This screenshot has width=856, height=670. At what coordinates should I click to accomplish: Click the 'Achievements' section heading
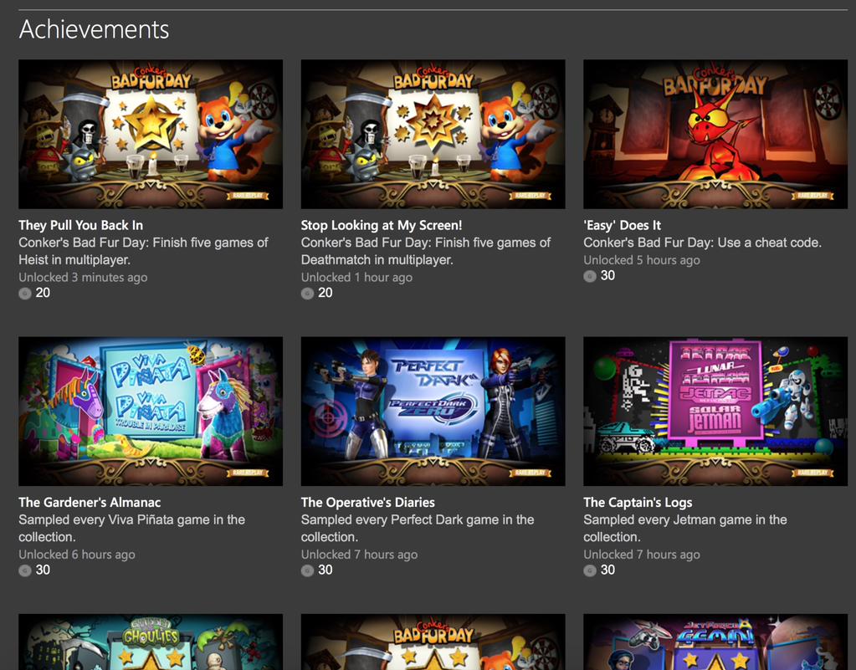pyautogui.click(x=94, y=29)
